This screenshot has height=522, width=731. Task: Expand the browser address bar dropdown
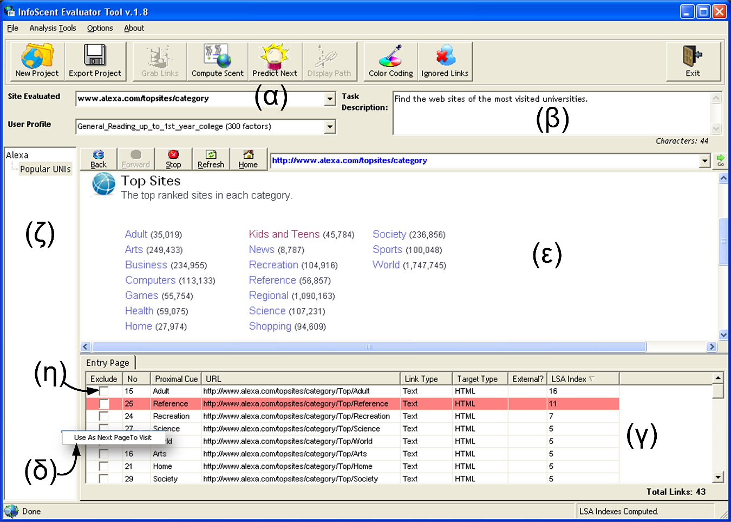pyautogui.click(x=704, y=161)
